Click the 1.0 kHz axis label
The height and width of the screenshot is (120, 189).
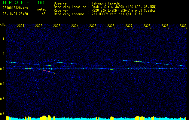click(2, 54)
